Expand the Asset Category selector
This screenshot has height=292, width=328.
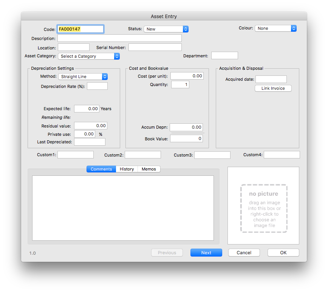pos(89,56)
